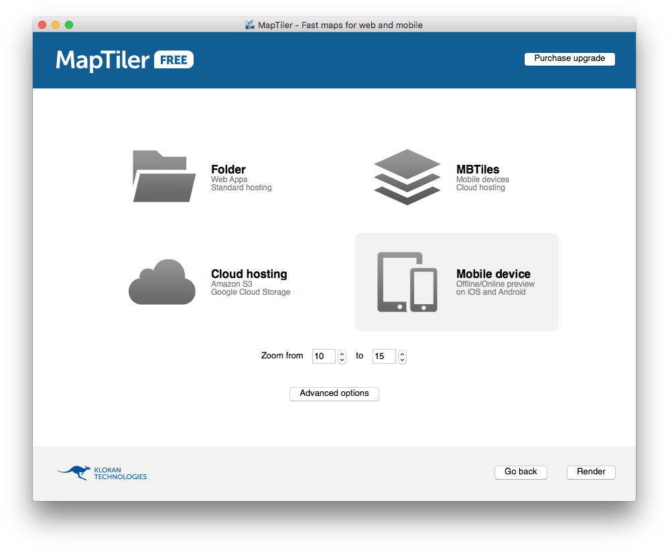Screen dimensions: 668x550
Task: Click the MapTiler title bar app icon
Action: (x=250, y=25)
